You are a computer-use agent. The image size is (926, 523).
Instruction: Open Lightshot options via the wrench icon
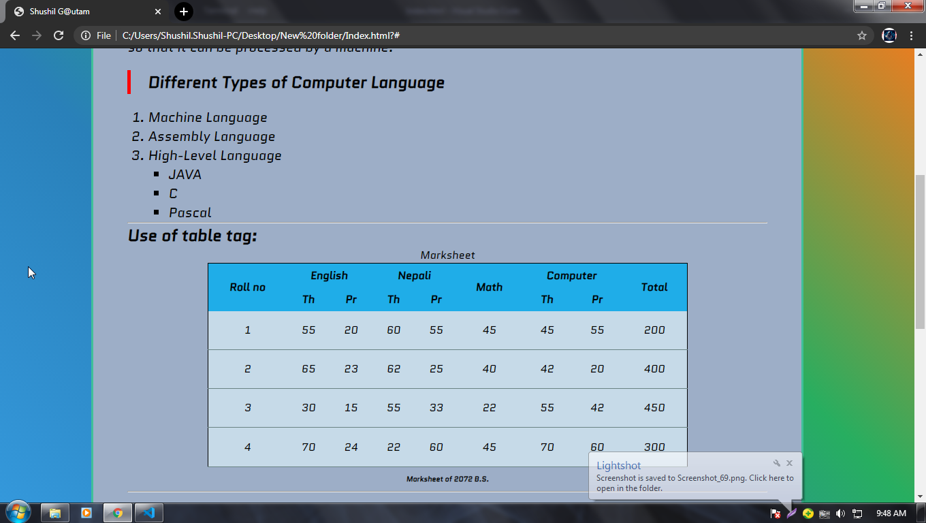pyautogui.click(x=777, y=462)
